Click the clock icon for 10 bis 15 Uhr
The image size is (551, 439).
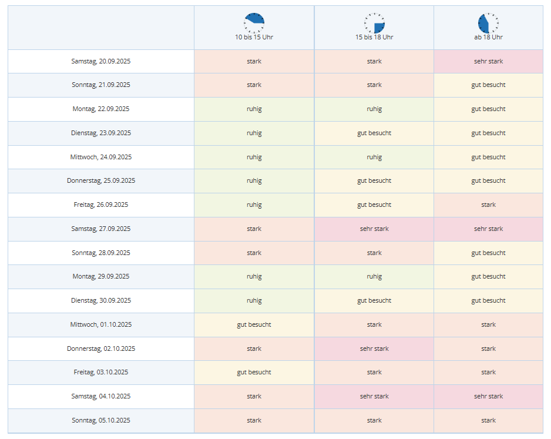click(254, 23)
